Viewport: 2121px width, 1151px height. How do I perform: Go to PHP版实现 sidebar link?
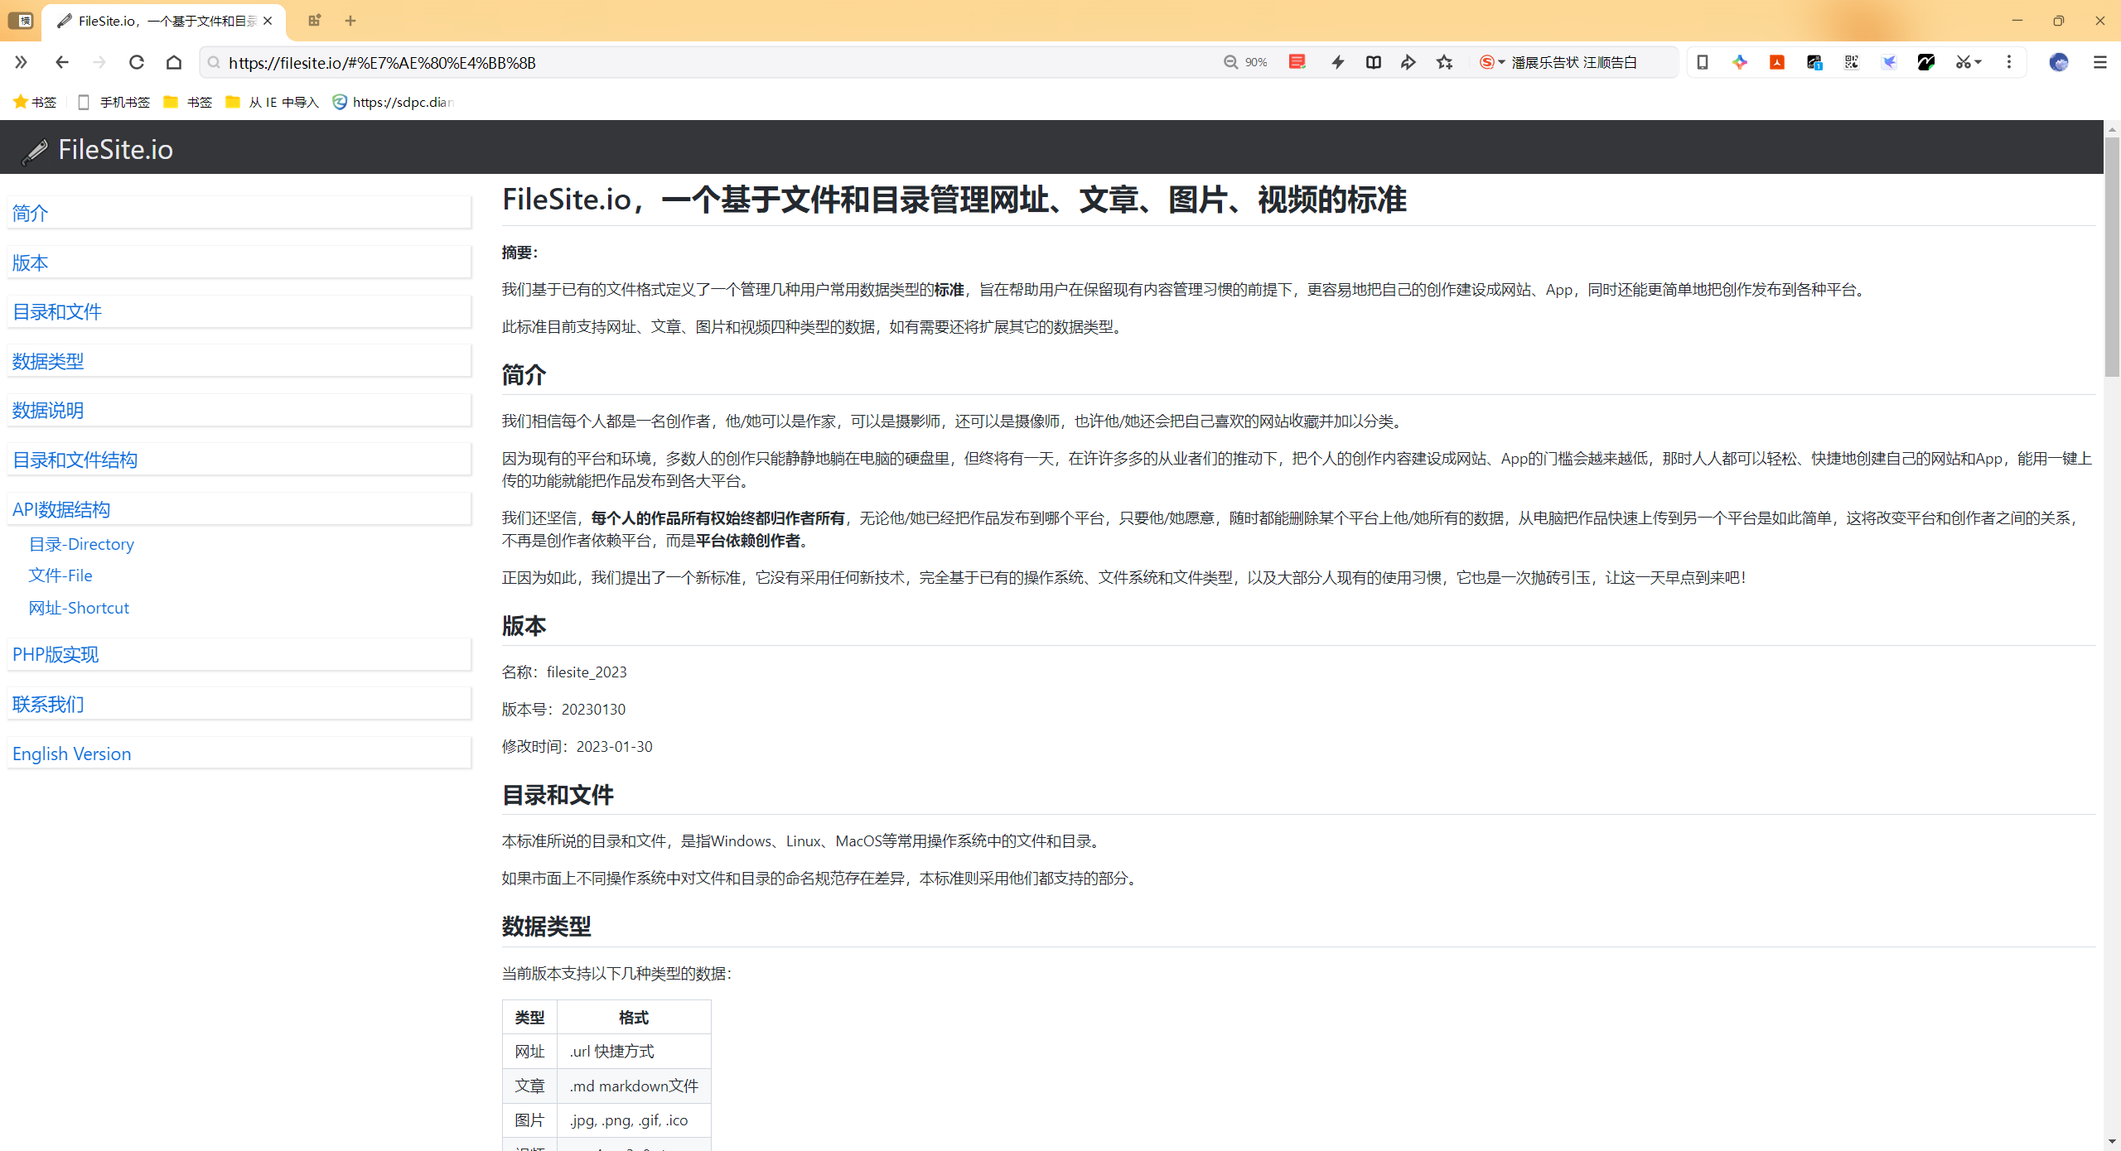(x=239, y=654)
